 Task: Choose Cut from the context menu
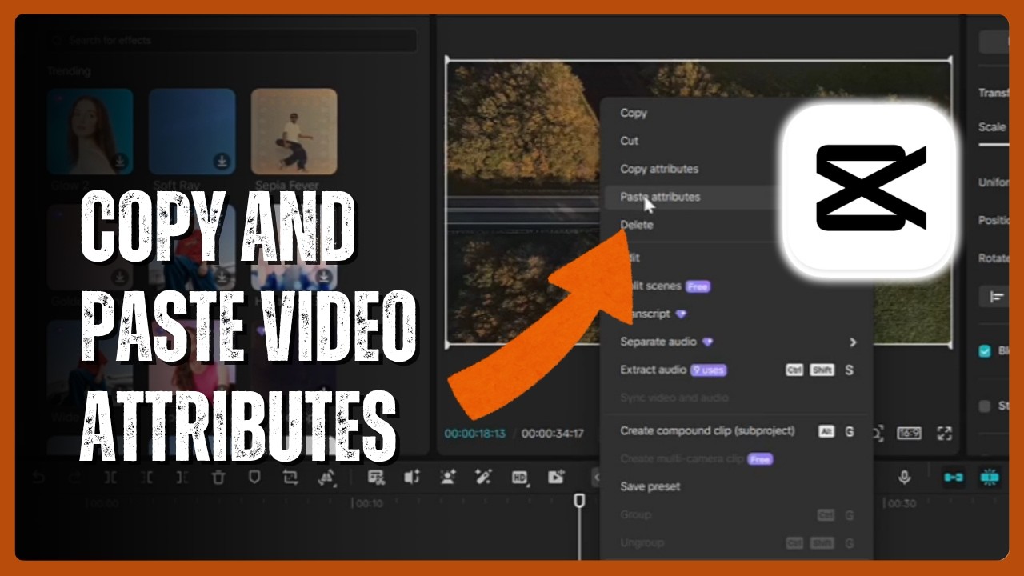coord(630,141)
